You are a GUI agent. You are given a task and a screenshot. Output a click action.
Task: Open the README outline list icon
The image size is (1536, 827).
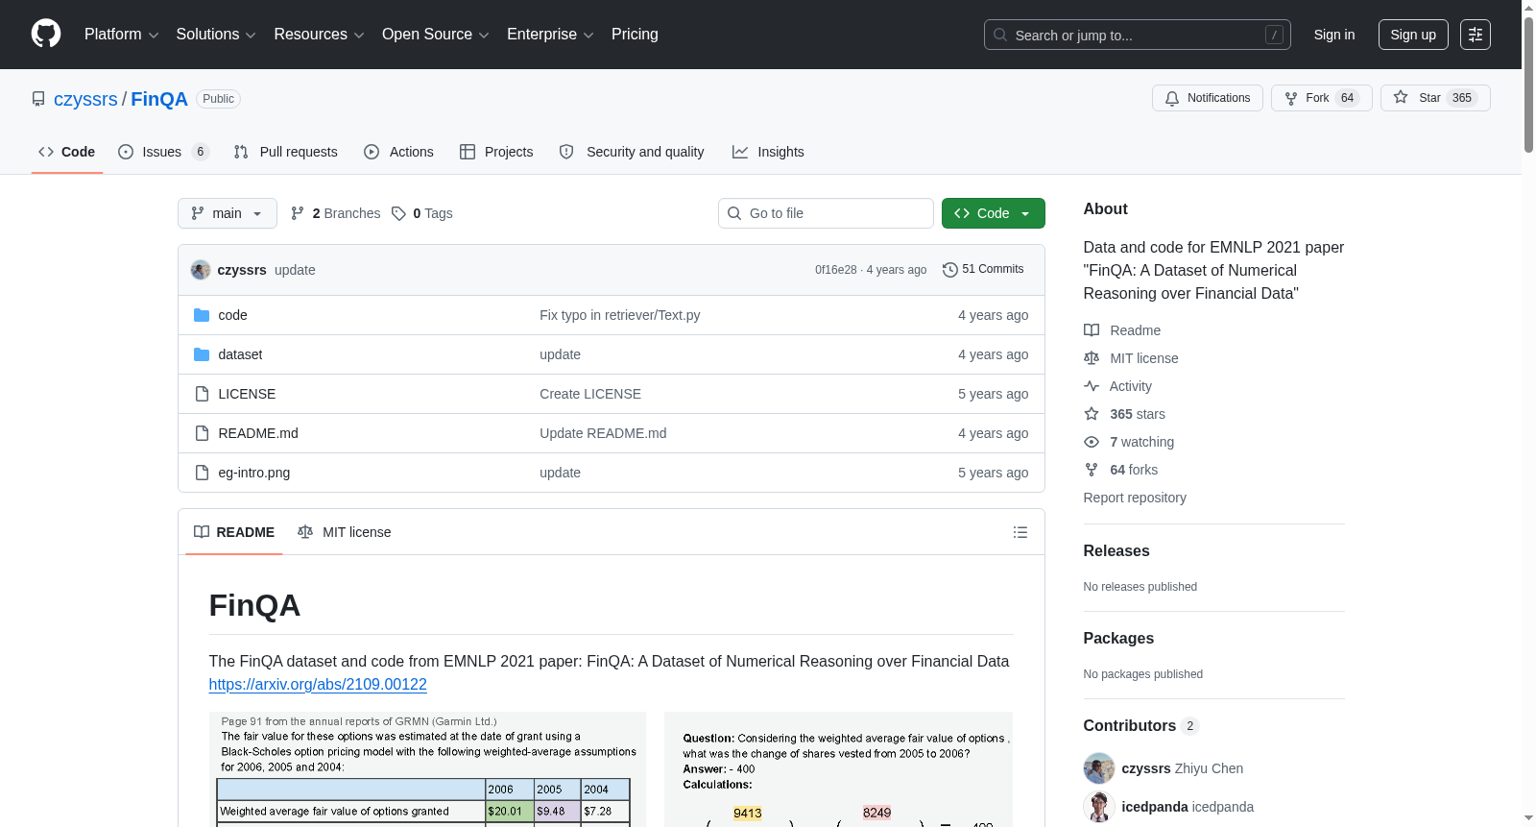1020,532
